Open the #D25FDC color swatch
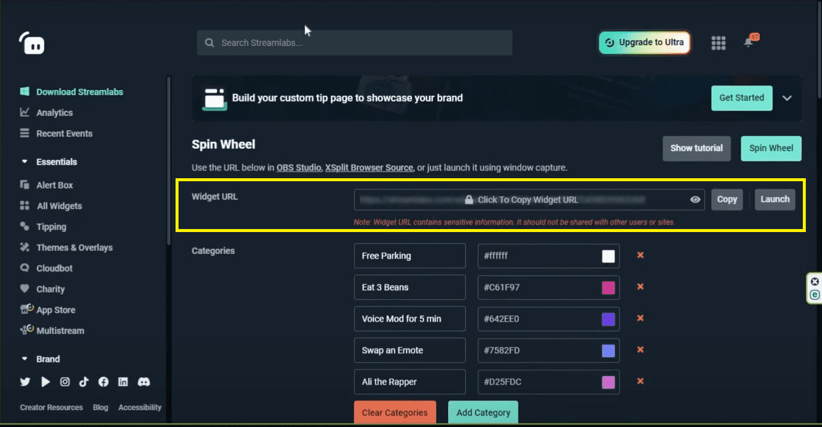This screenshot has height=427, width=822. (x=608, y=382)
